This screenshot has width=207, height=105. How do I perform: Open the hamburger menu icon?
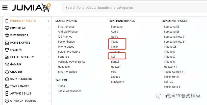[5, 8]
